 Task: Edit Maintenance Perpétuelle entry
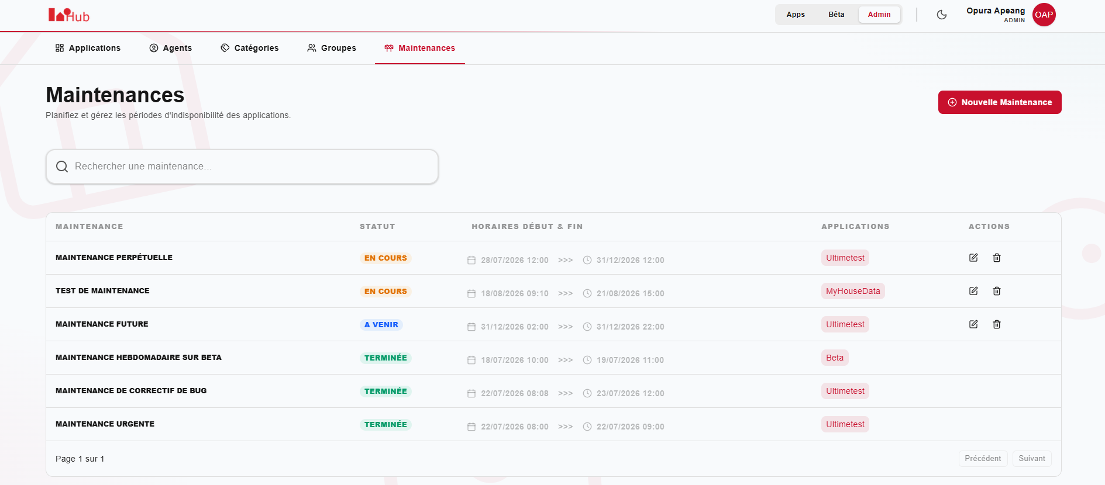973,258
